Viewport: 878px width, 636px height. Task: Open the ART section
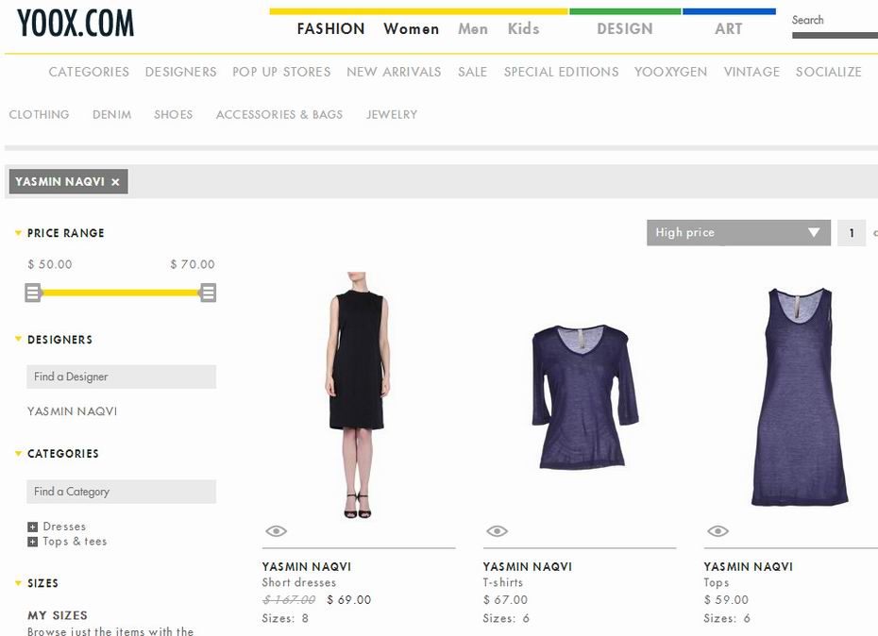(729, 28)
